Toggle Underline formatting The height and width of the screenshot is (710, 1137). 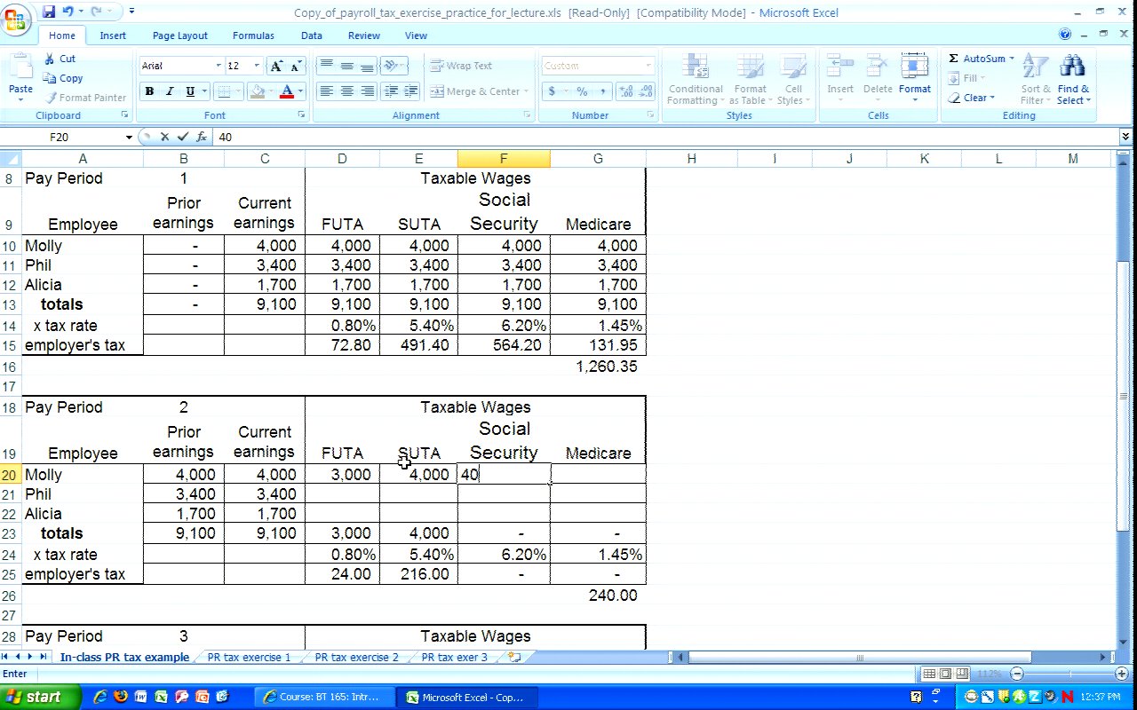(x=190, y=91)
